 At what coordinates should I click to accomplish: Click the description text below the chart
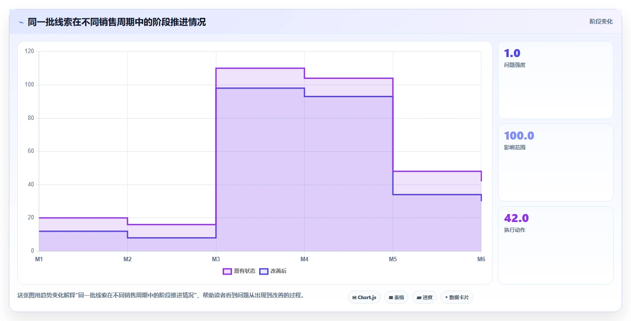tap(161, 296)
